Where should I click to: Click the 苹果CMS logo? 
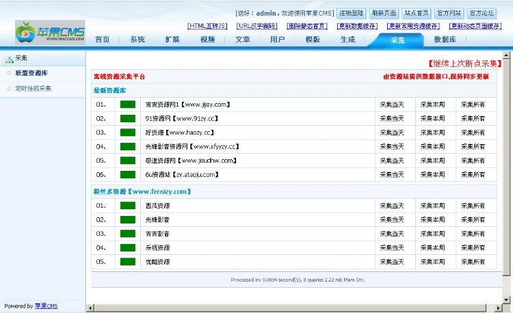click(50, 32)
